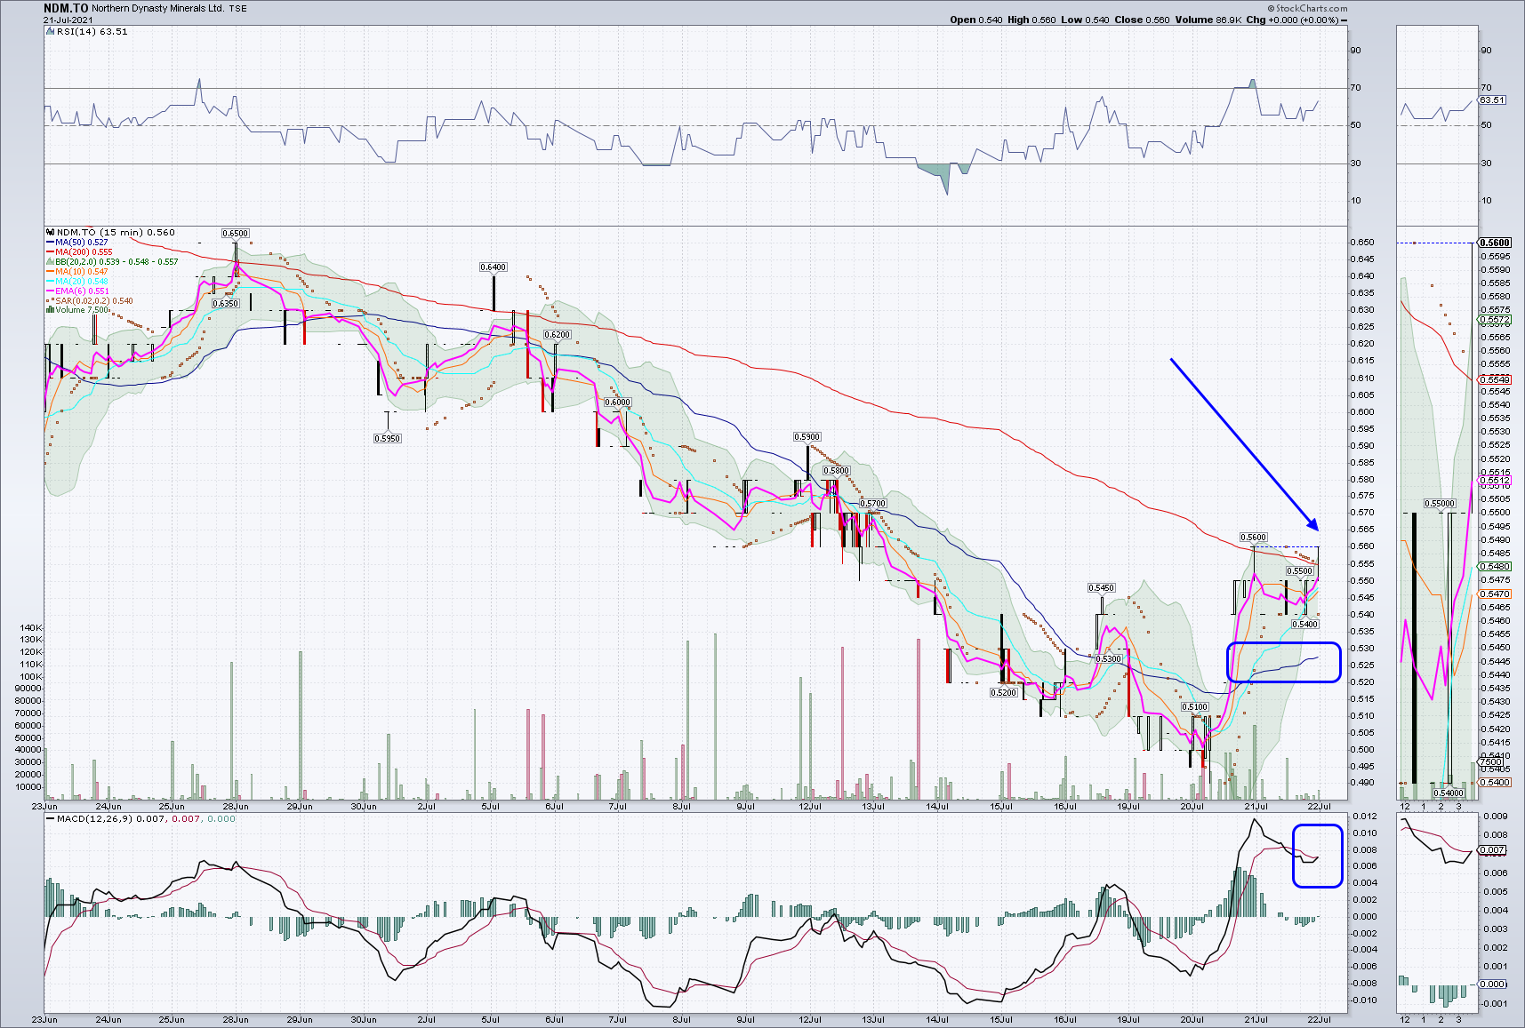The height and width of the screenshot is (1028, 1525).
Task: Click the Volume 7,500 bar icon in legend
Action: click(50, 310)
